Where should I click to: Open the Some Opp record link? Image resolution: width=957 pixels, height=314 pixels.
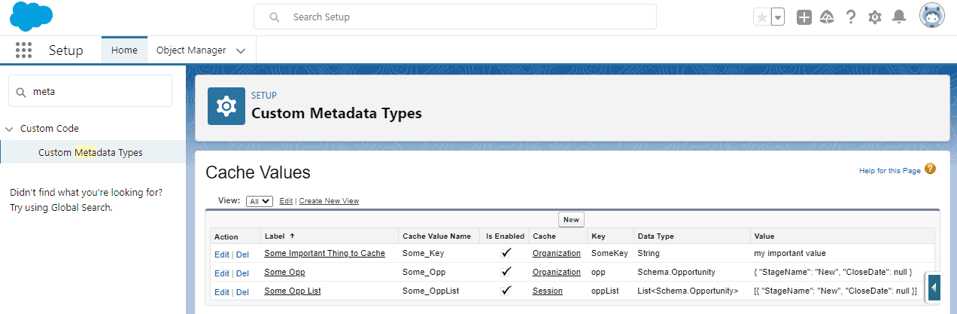(284, 272)
